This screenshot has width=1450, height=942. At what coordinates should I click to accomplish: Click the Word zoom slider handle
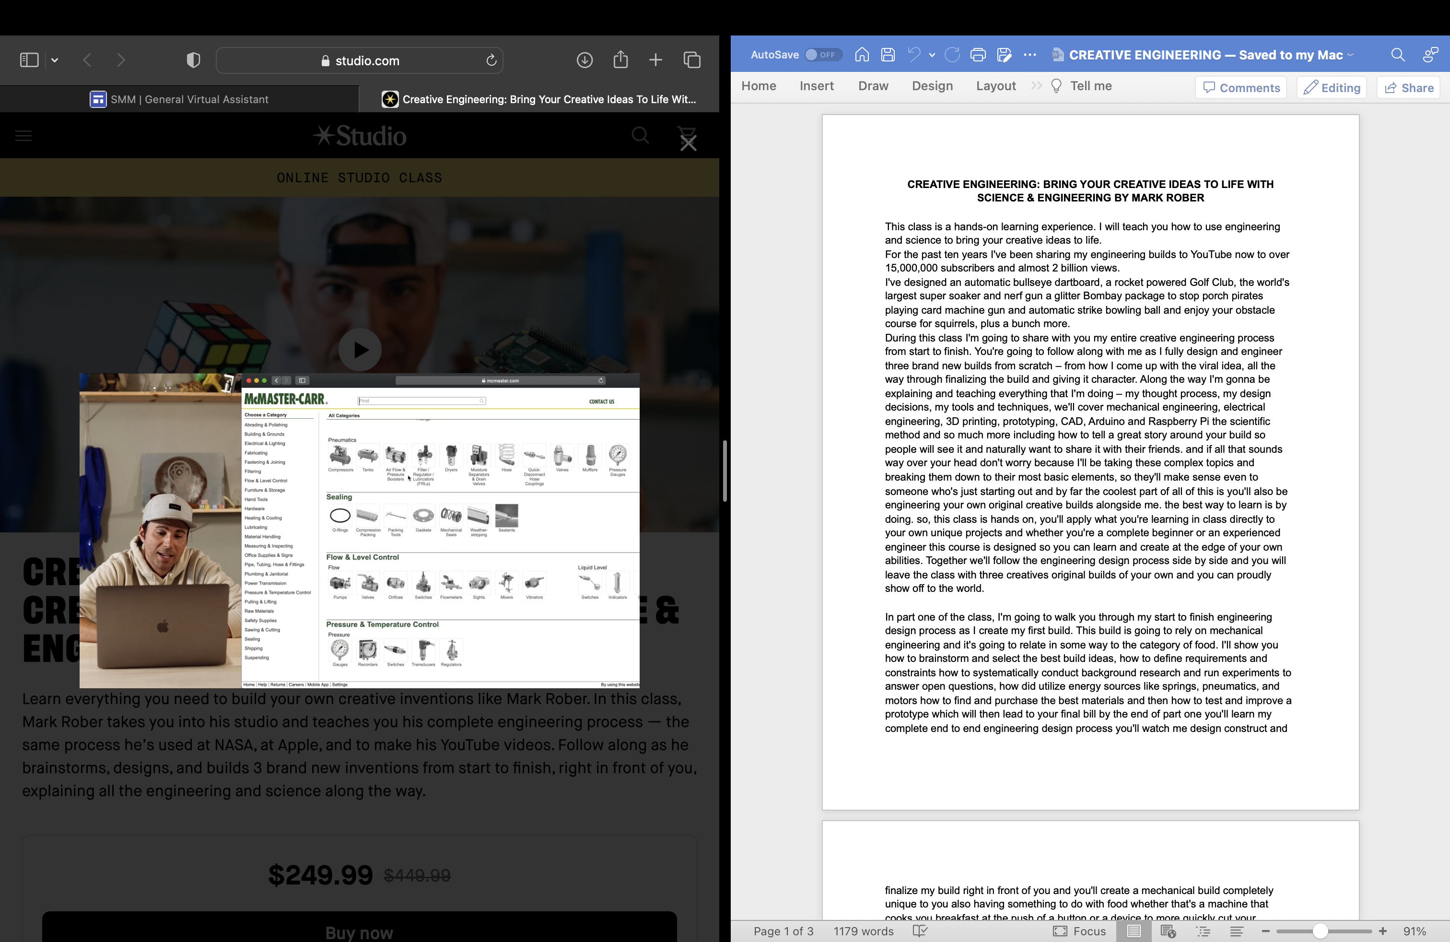(1320, 931)
